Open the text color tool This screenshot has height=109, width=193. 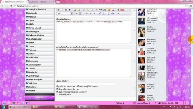coord(113,10)
